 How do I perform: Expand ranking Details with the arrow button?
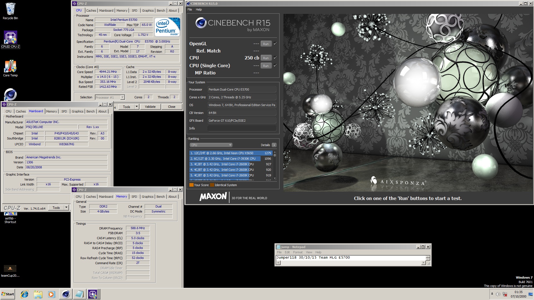[274, 145]
